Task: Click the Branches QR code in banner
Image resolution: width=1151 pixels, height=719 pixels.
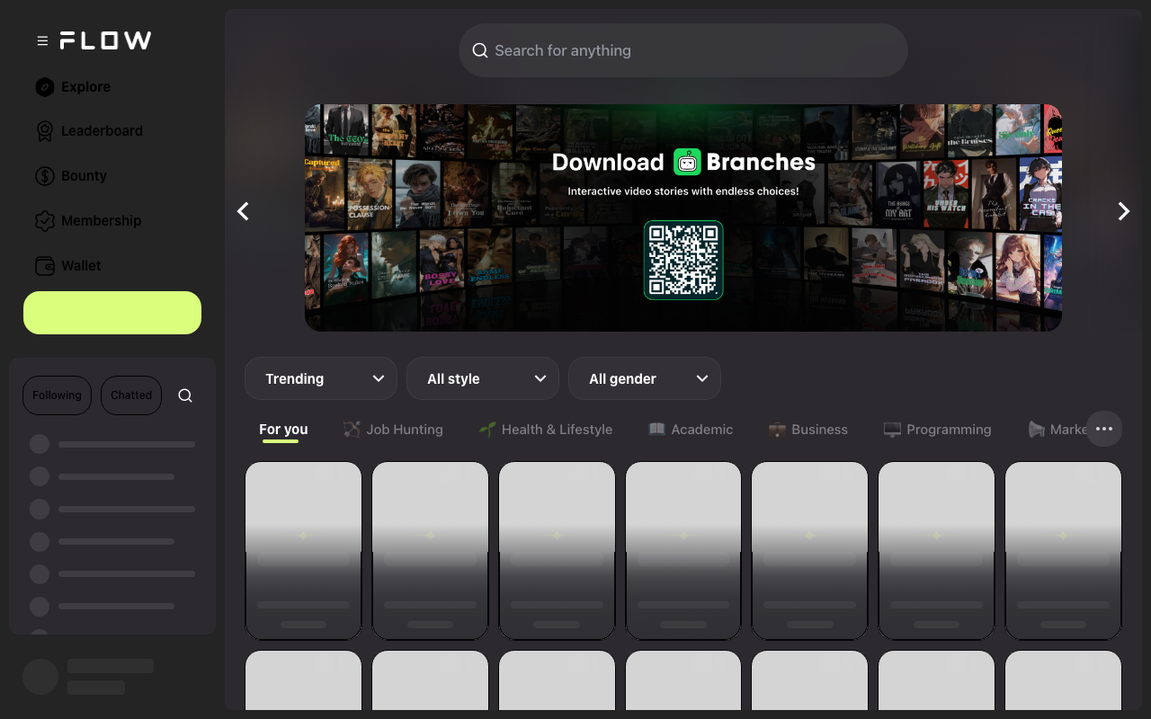Action: click(683, 260)
